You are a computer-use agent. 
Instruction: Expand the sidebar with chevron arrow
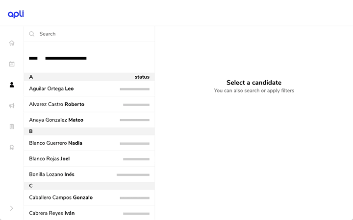12,208
